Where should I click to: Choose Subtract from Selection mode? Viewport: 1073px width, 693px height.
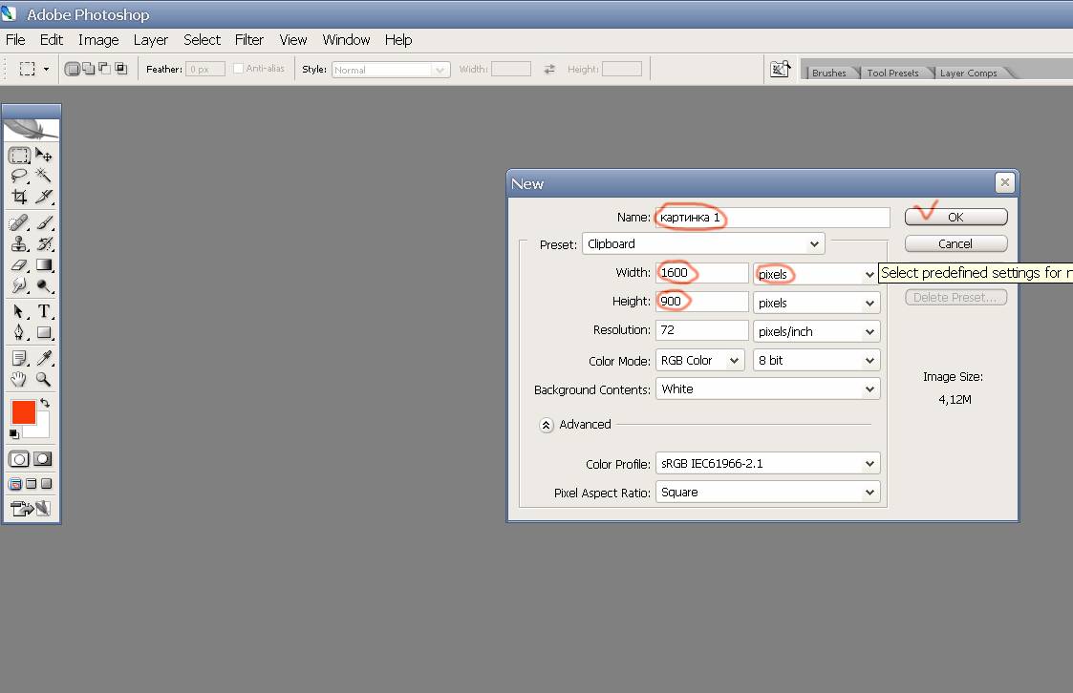(x=104, y=69)
